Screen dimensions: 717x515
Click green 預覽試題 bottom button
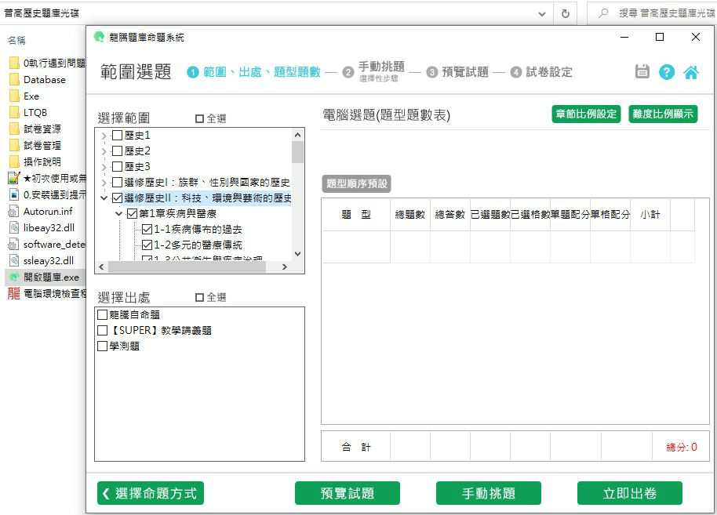[348, 493]
